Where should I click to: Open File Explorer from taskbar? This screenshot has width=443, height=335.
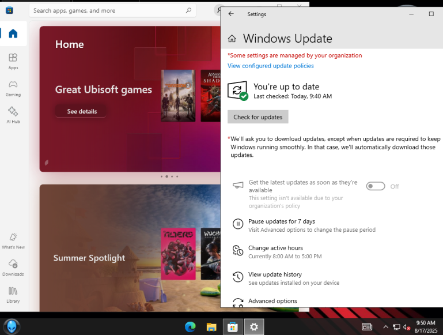click(x=211, y=327)
